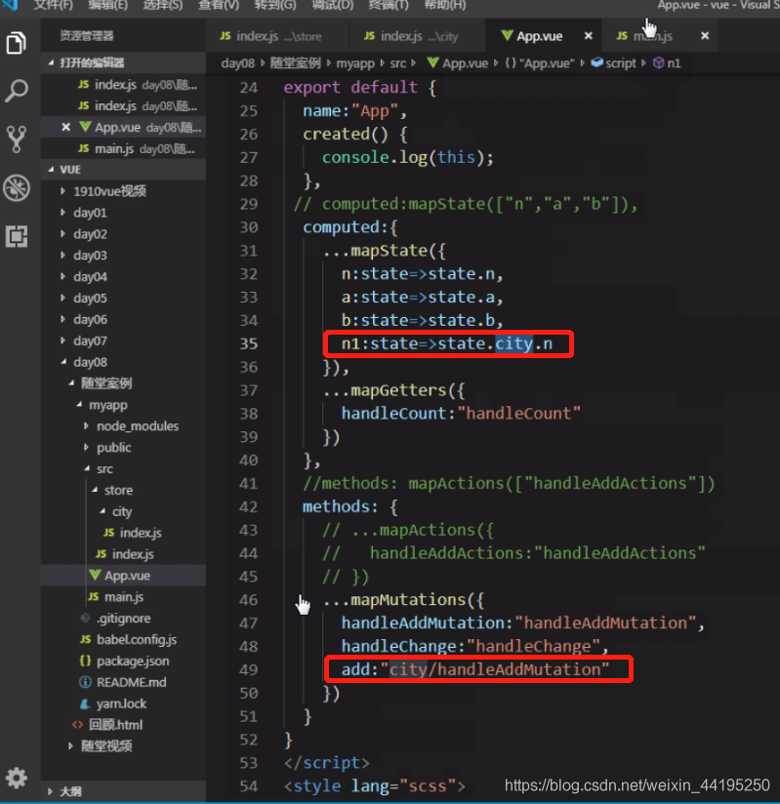Click myapp in the breadcrumb path

click(x=355, y=63)
